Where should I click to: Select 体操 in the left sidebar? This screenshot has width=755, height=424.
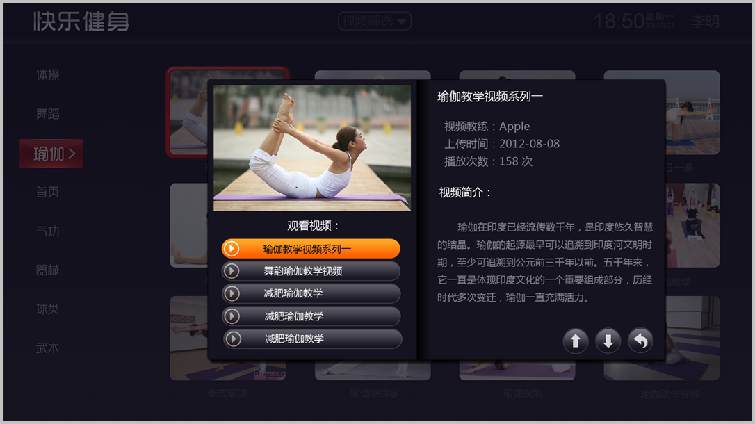coord(48,75)
